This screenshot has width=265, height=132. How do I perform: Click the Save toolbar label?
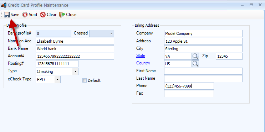[15, 15]
